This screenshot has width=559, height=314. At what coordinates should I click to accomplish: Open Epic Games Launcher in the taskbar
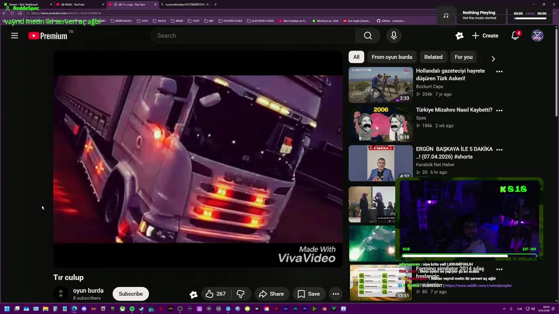(113, 309)
